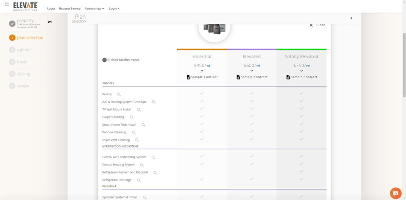Image resolution: width=406 pixels, height=200 pixels.
Task: Click the orange chat widget icon
Action: [395, 193]
